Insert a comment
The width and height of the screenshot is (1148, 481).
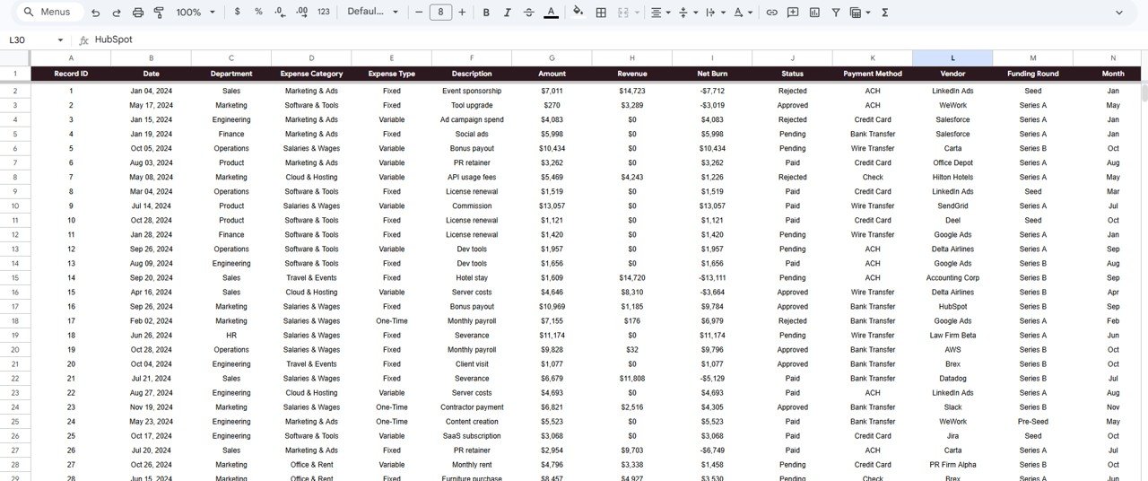point(793,13)
